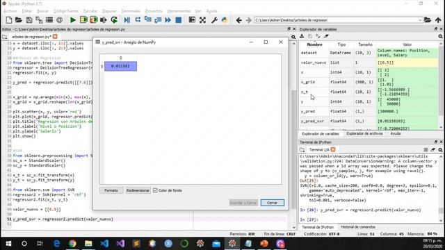This screenshot has height=250, width=445.
Task: Go to the parent directory
Action: tap(438, 20)
